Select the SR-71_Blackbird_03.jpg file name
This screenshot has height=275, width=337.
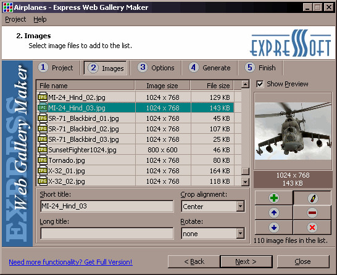[x=83, y=139]
